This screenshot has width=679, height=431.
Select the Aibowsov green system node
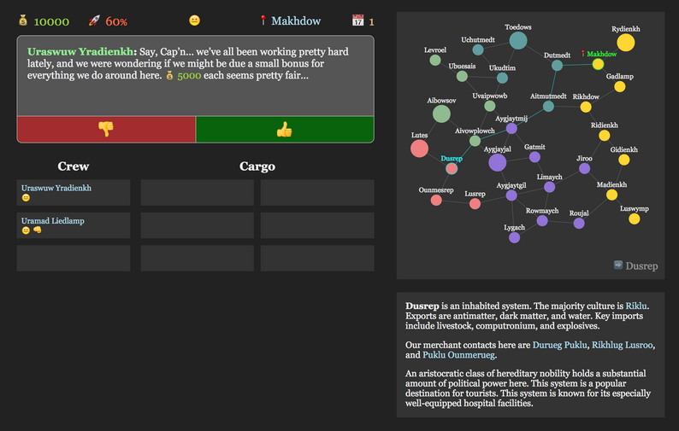pyautogui.click(x=441, y=114)
